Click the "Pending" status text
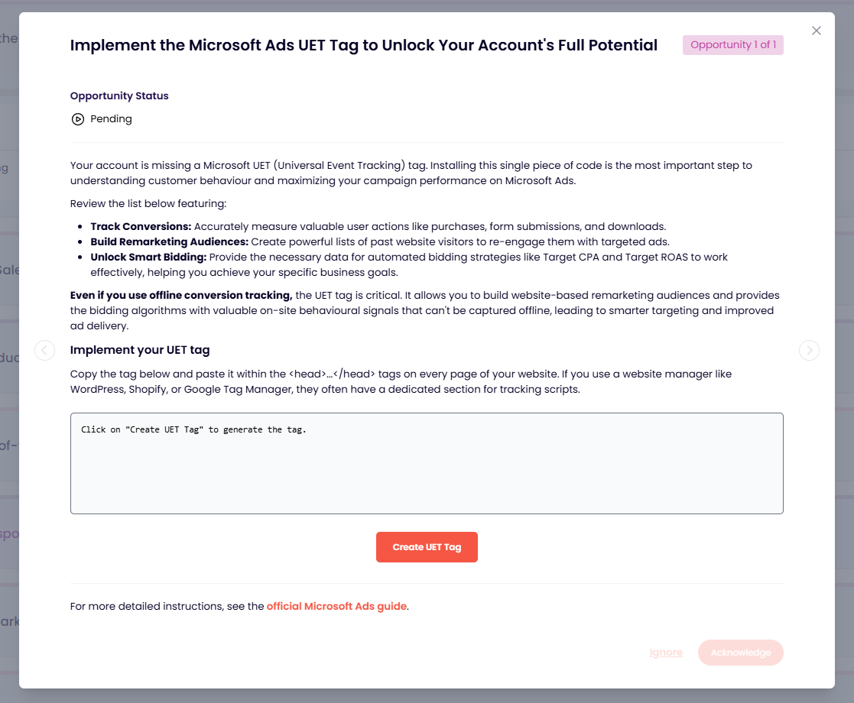 [111, 119]
